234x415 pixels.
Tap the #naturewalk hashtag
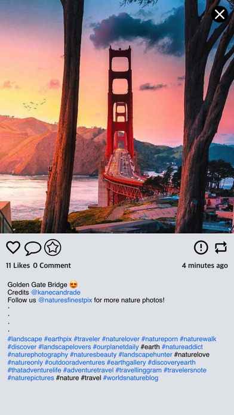click(x=198, y=339)
